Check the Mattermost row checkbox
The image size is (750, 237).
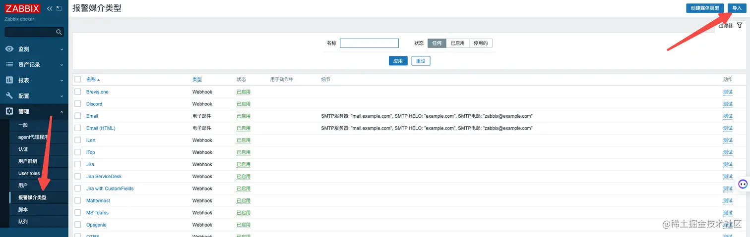tap(77, 200)
